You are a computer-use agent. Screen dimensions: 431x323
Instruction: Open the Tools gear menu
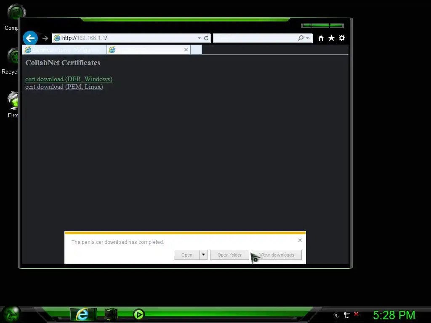click(x=342, y=38)
